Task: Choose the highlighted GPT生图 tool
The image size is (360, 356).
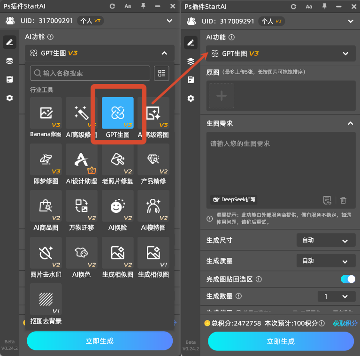Action: point(117,113)
